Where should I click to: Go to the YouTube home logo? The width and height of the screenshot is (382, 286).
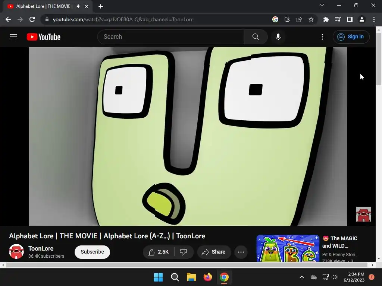[x=44, y=37]
